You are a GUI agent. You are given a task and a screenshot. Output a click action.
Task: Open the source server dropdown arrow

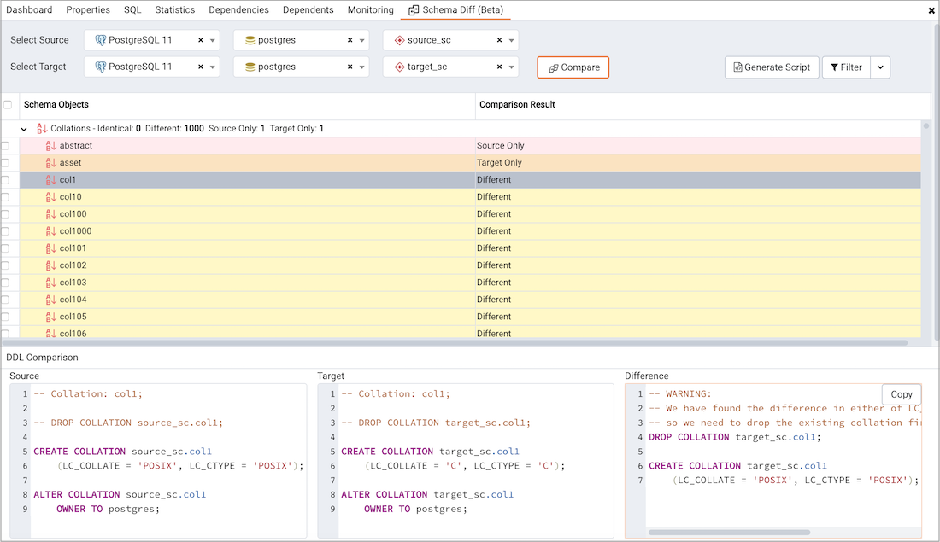[x=212, y=41]
